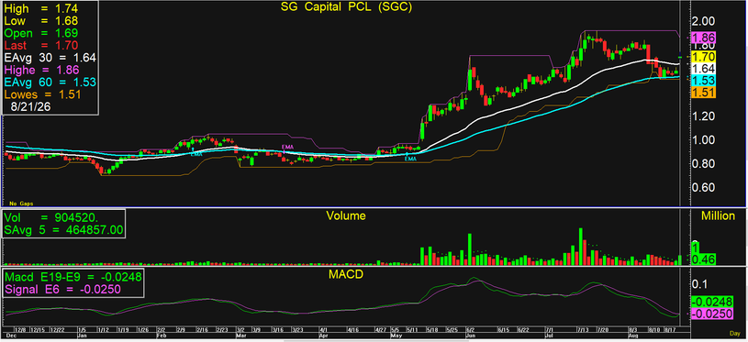Click the yellow 1.70 last price tag
The width and height of the screenshot is (748, 342).
coord(704,57)
